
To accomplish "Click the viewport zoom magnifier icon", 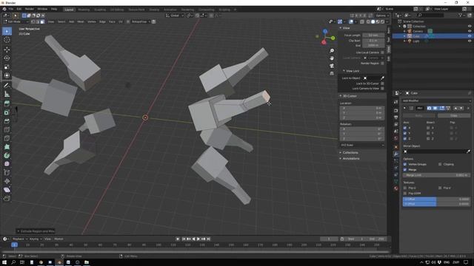I will tap(332, 51).
